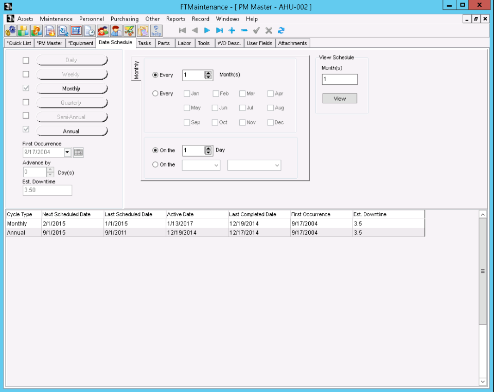
Task: Open the Assets menu
Action: tap(25, 19)
